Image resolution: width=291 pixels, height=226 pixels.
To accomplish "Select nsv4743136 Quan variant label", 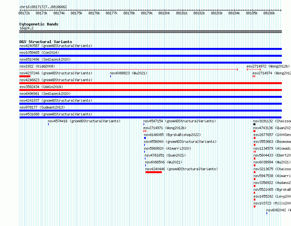I will click(272, 128).
